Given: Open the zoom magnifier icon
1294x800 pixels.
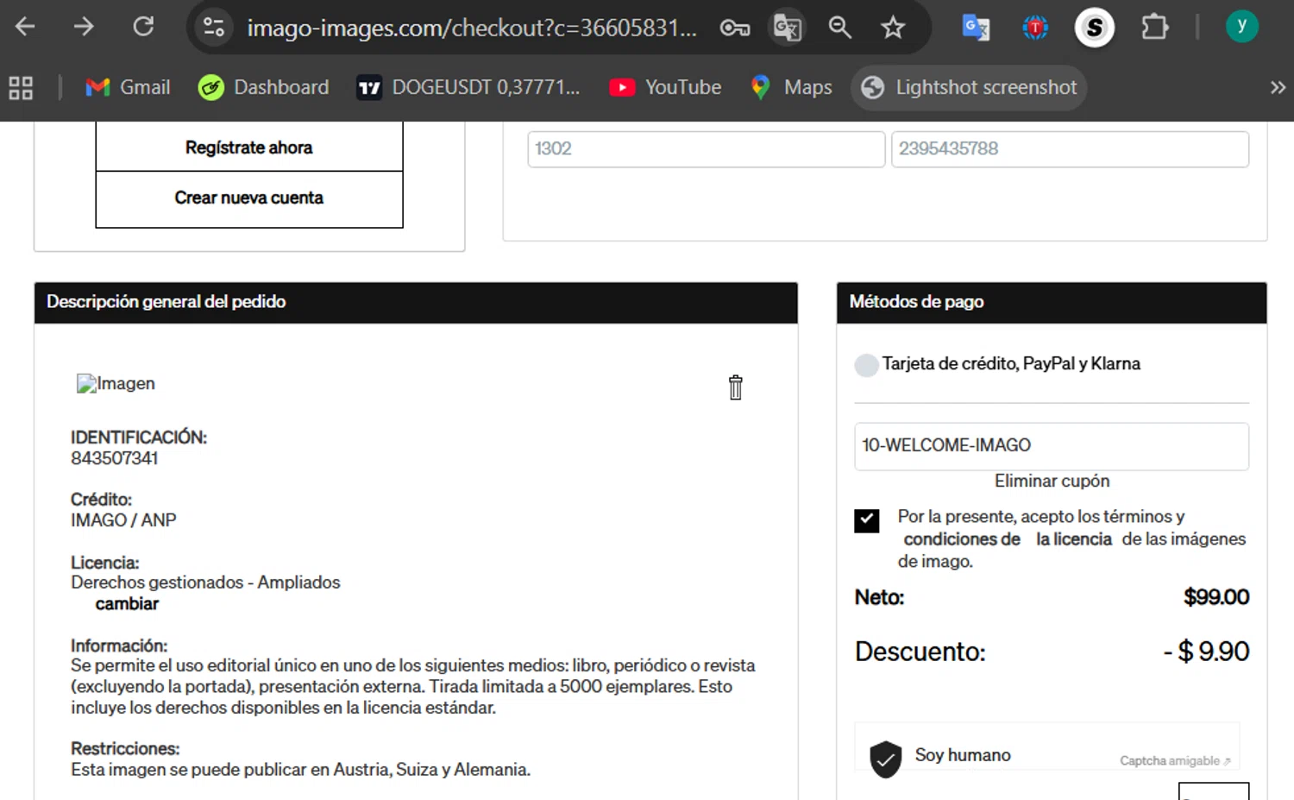Looking at the screenshot, I should coord(839,28).
